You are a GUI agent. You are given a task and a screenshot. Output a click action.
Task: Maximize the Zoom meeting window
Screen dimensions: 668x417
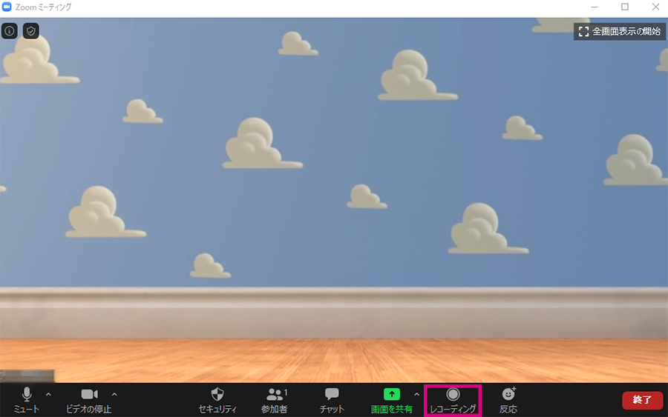point(624,7)
